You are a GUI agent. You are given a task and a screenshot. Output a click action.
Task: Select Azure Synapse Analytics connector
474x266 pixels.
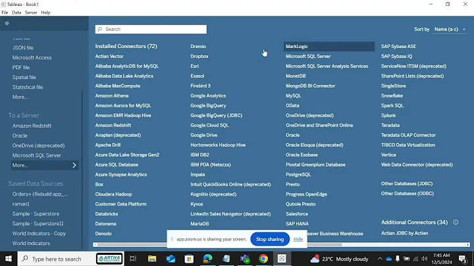coord(121,174)
